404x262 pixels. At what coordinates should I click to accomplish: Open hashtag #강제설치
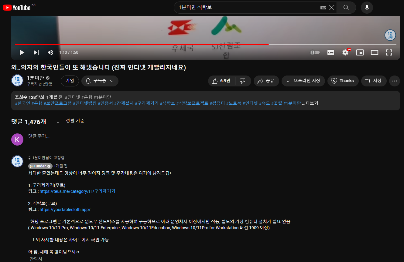[124, 103]
